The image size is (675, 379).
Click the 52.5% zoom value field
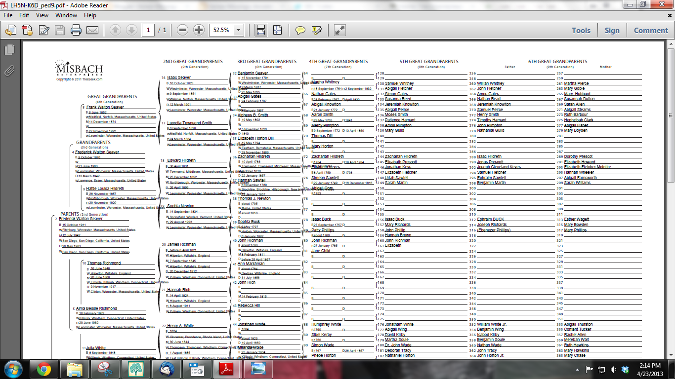pos(221,30)
